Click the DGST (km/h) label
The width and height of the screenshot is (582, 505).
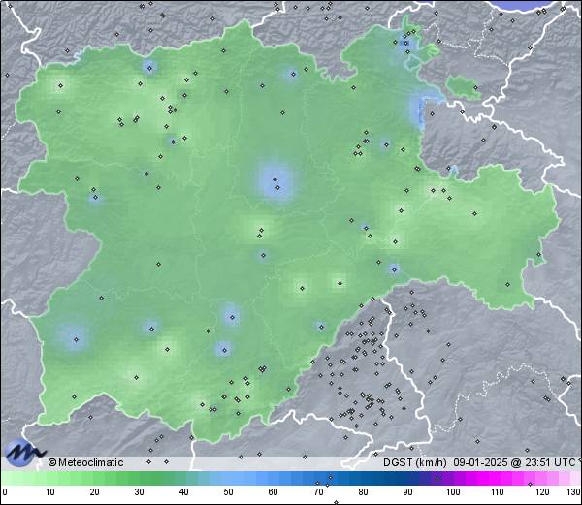(411, 462)
